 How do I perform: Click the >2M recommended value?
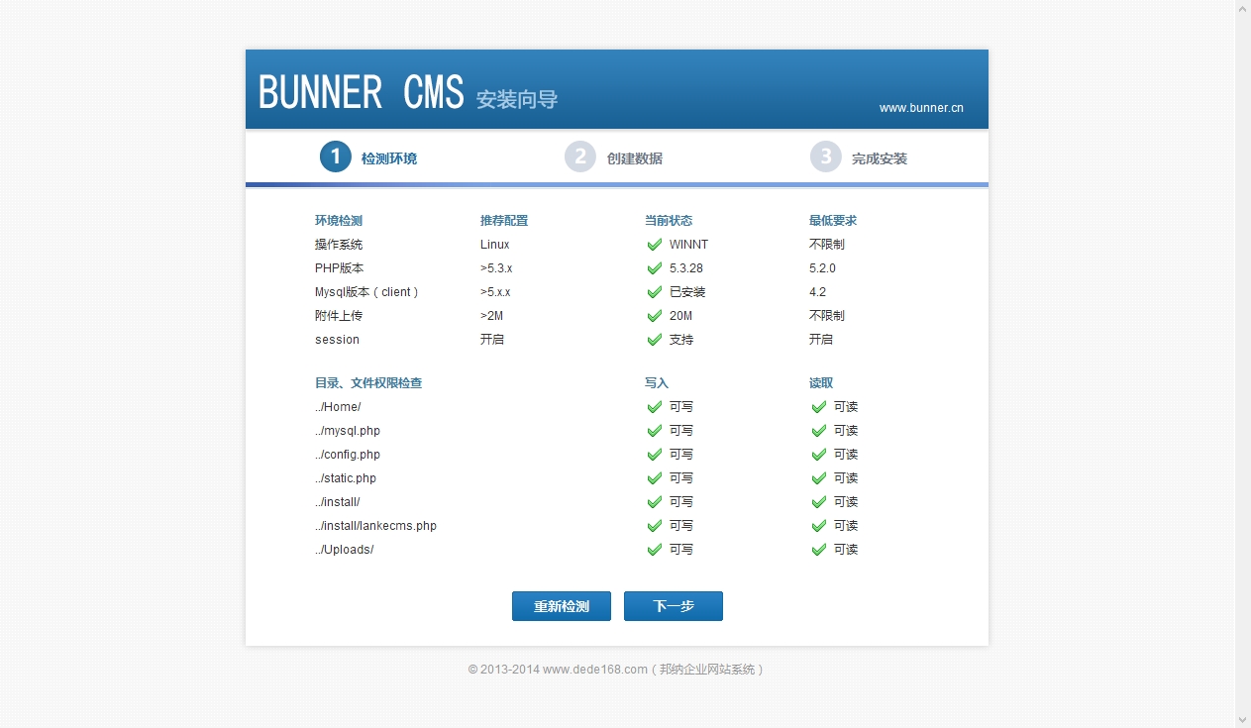coord(492,316)
